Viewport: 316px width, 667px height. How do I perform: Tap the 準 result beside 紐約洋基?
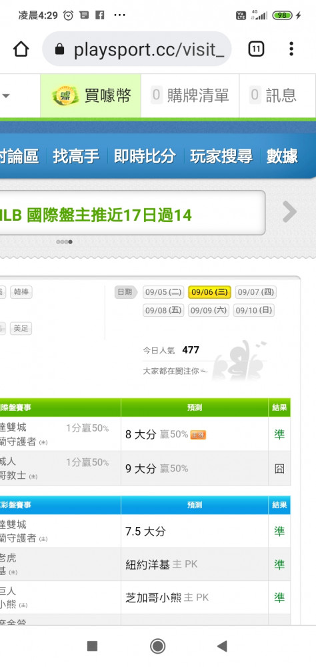(x=279, y=564)
